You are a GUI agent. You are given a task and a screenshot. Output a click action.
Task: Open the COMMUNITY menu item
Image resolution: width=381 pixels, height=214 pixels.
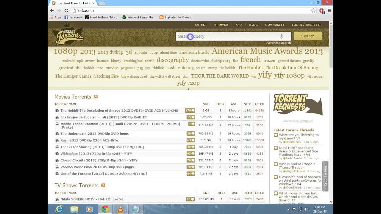click(x=275, y=25)
